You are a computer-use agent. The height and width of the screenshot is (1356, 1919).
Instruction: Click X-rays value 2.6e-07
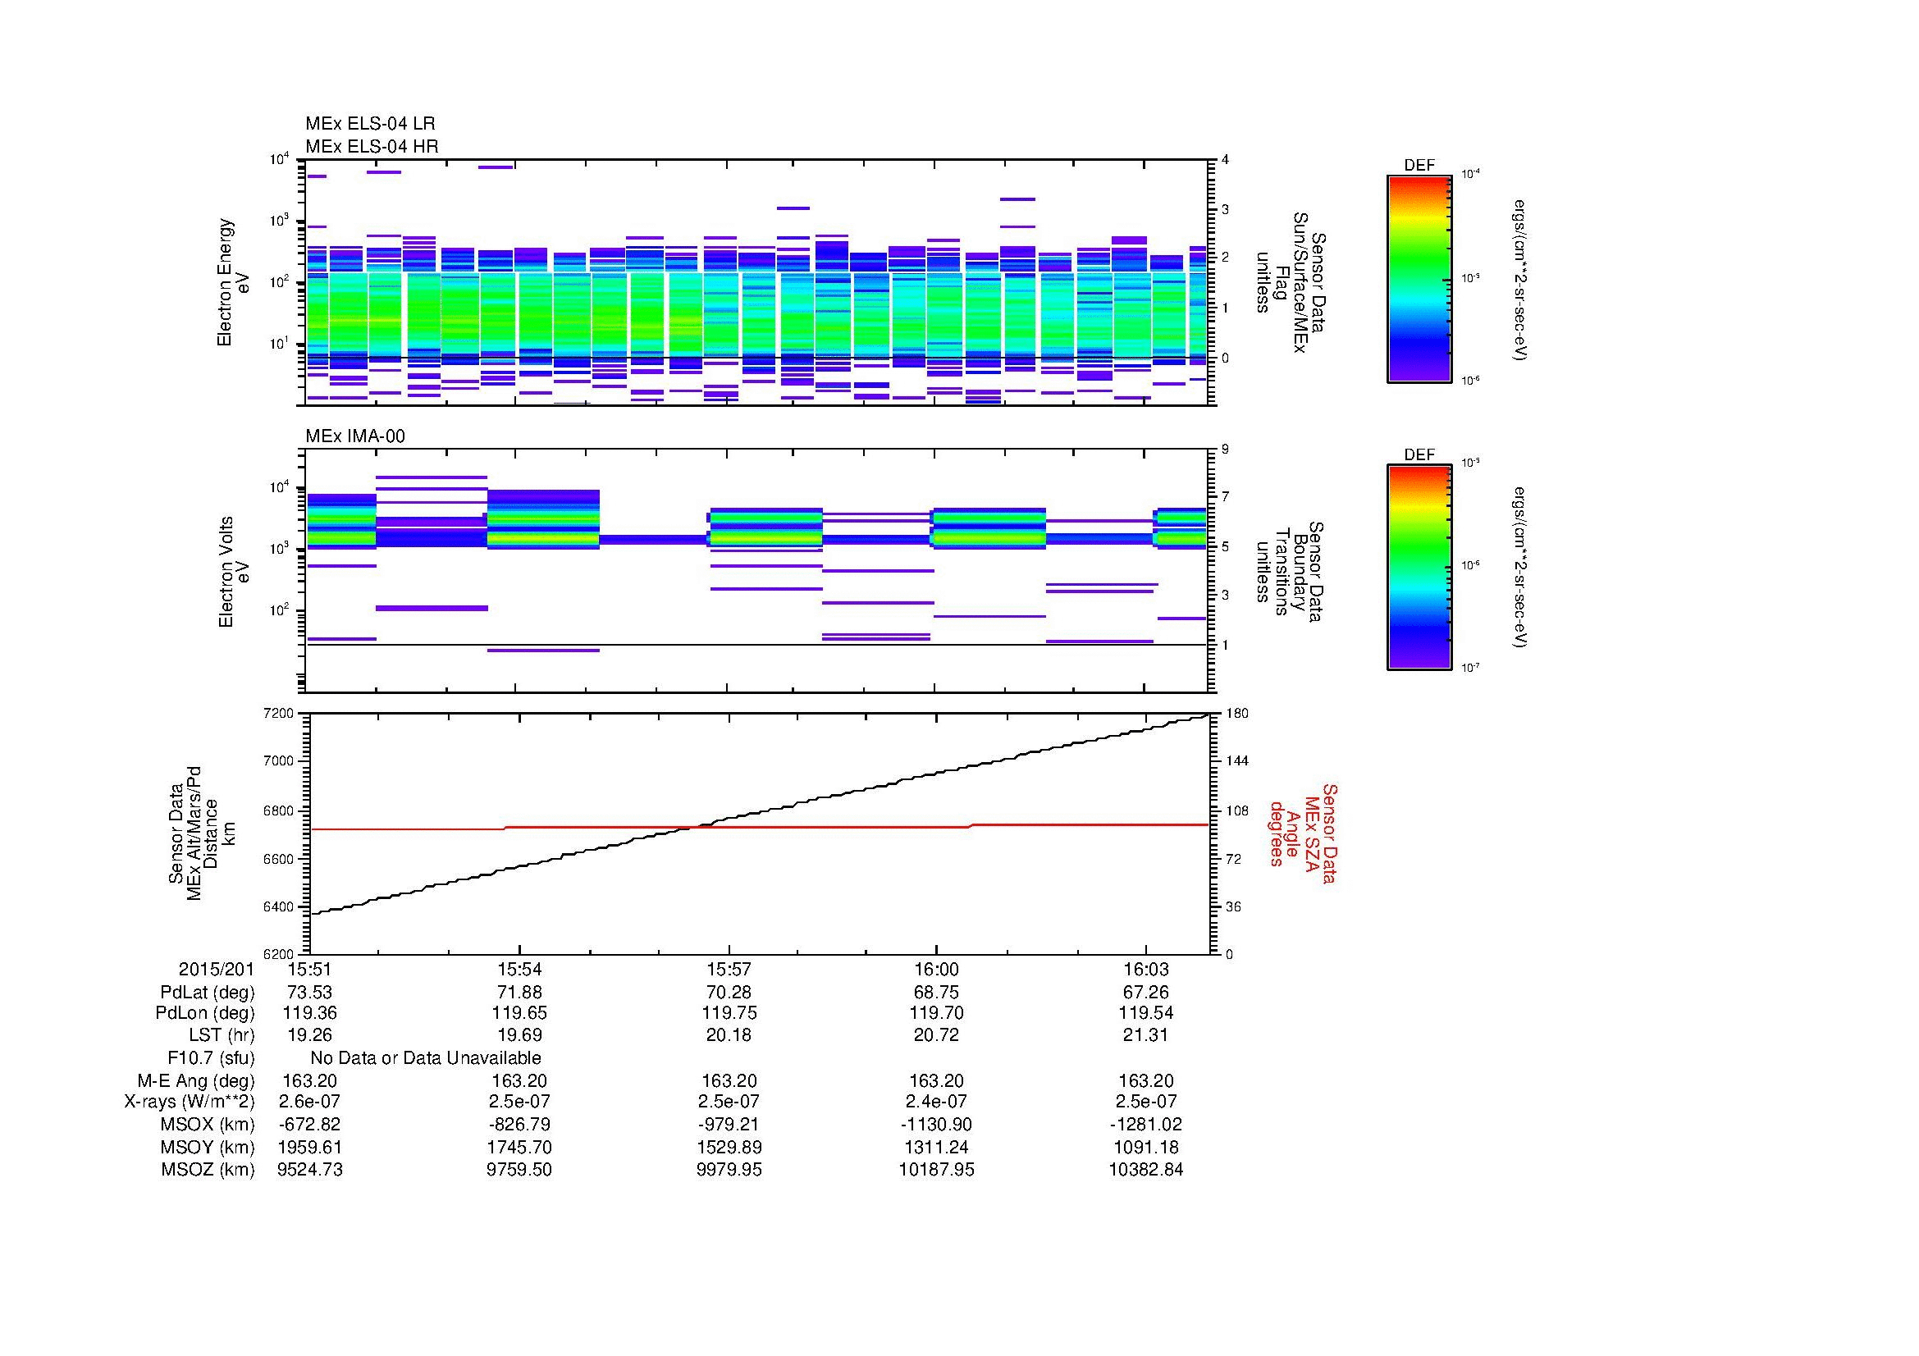[309, 1102]
